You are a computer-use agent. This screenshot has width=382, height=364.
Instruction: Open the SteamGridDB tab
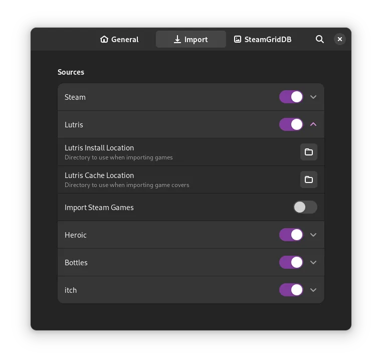[x=263, y=39]
